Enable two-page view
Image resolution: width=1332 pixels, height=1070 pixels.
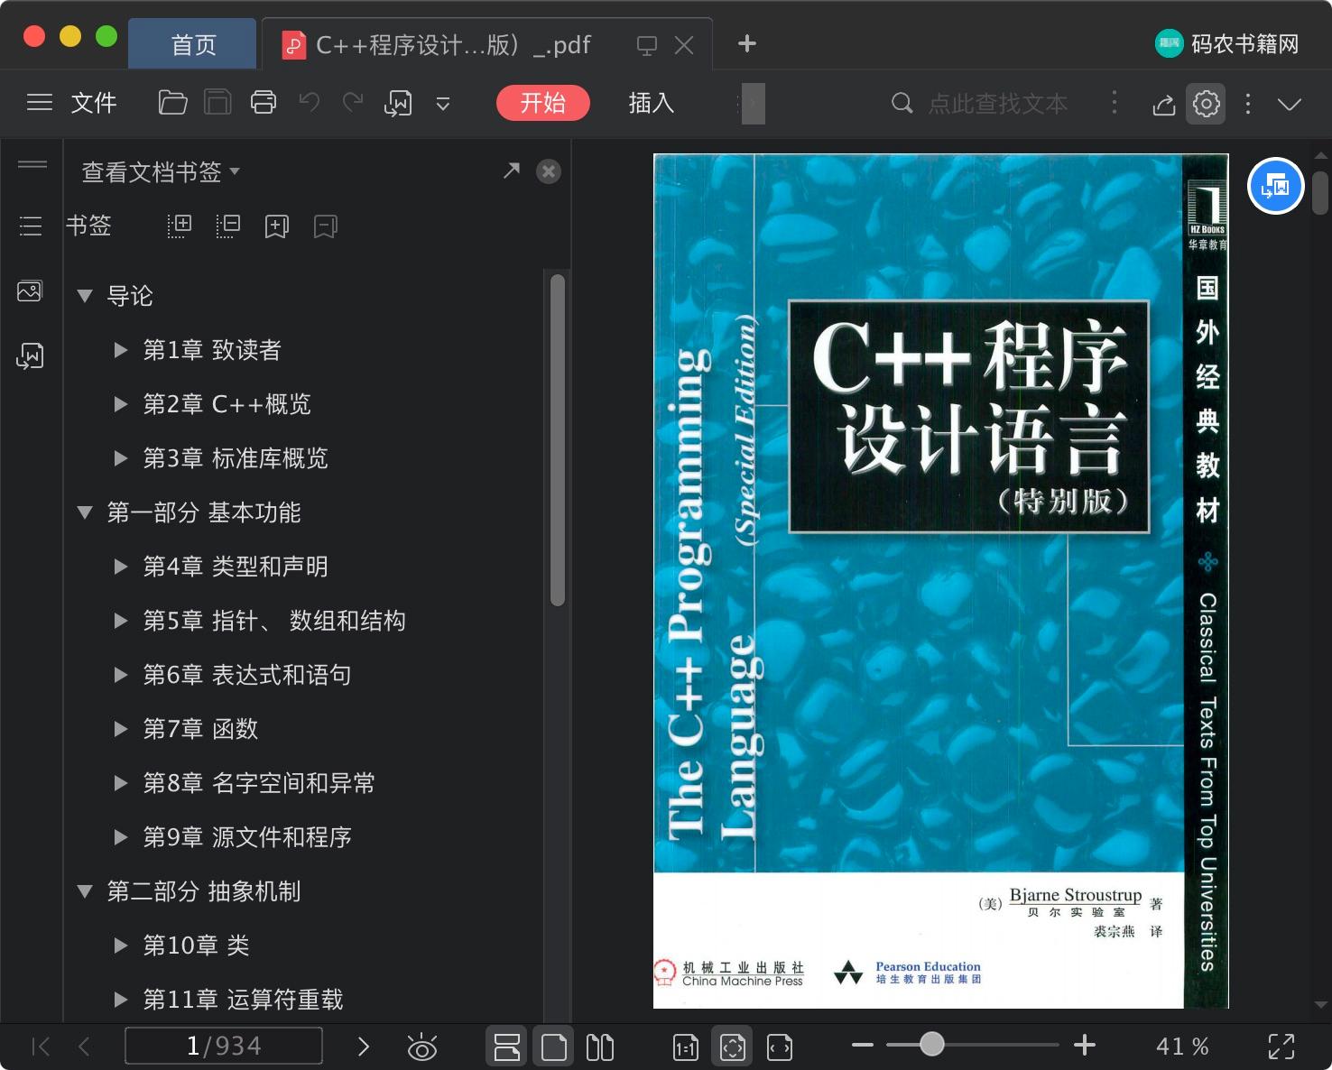(x=600, y=1047)
